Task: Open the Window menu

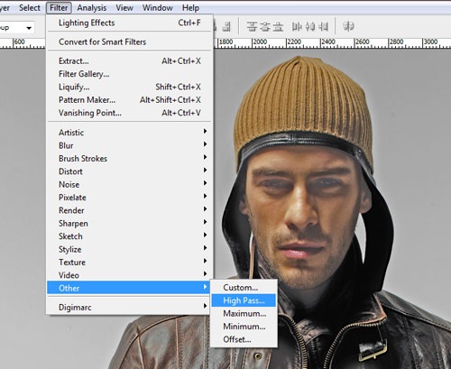Action: (x=158, y=7)
